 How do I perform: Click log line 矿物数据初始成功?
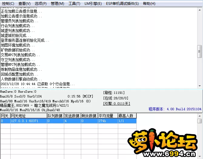coord(18,50)
